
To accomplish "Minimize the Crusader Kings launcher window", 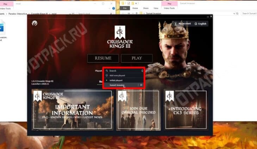I will [x=208, y=17].
